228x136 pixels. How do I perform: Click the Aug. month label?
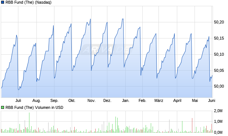36,100
